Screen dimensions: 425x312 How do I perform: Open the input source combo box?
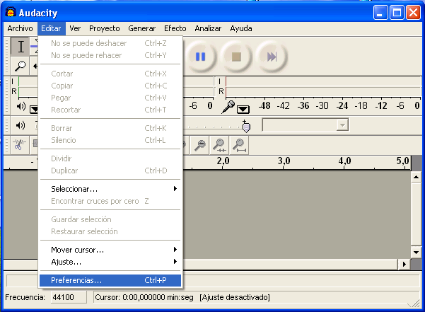click(305, 125)
